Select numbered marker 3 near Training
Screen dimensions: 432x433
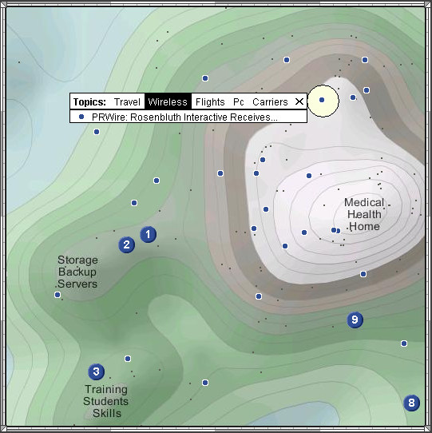(x=97, y=371)
